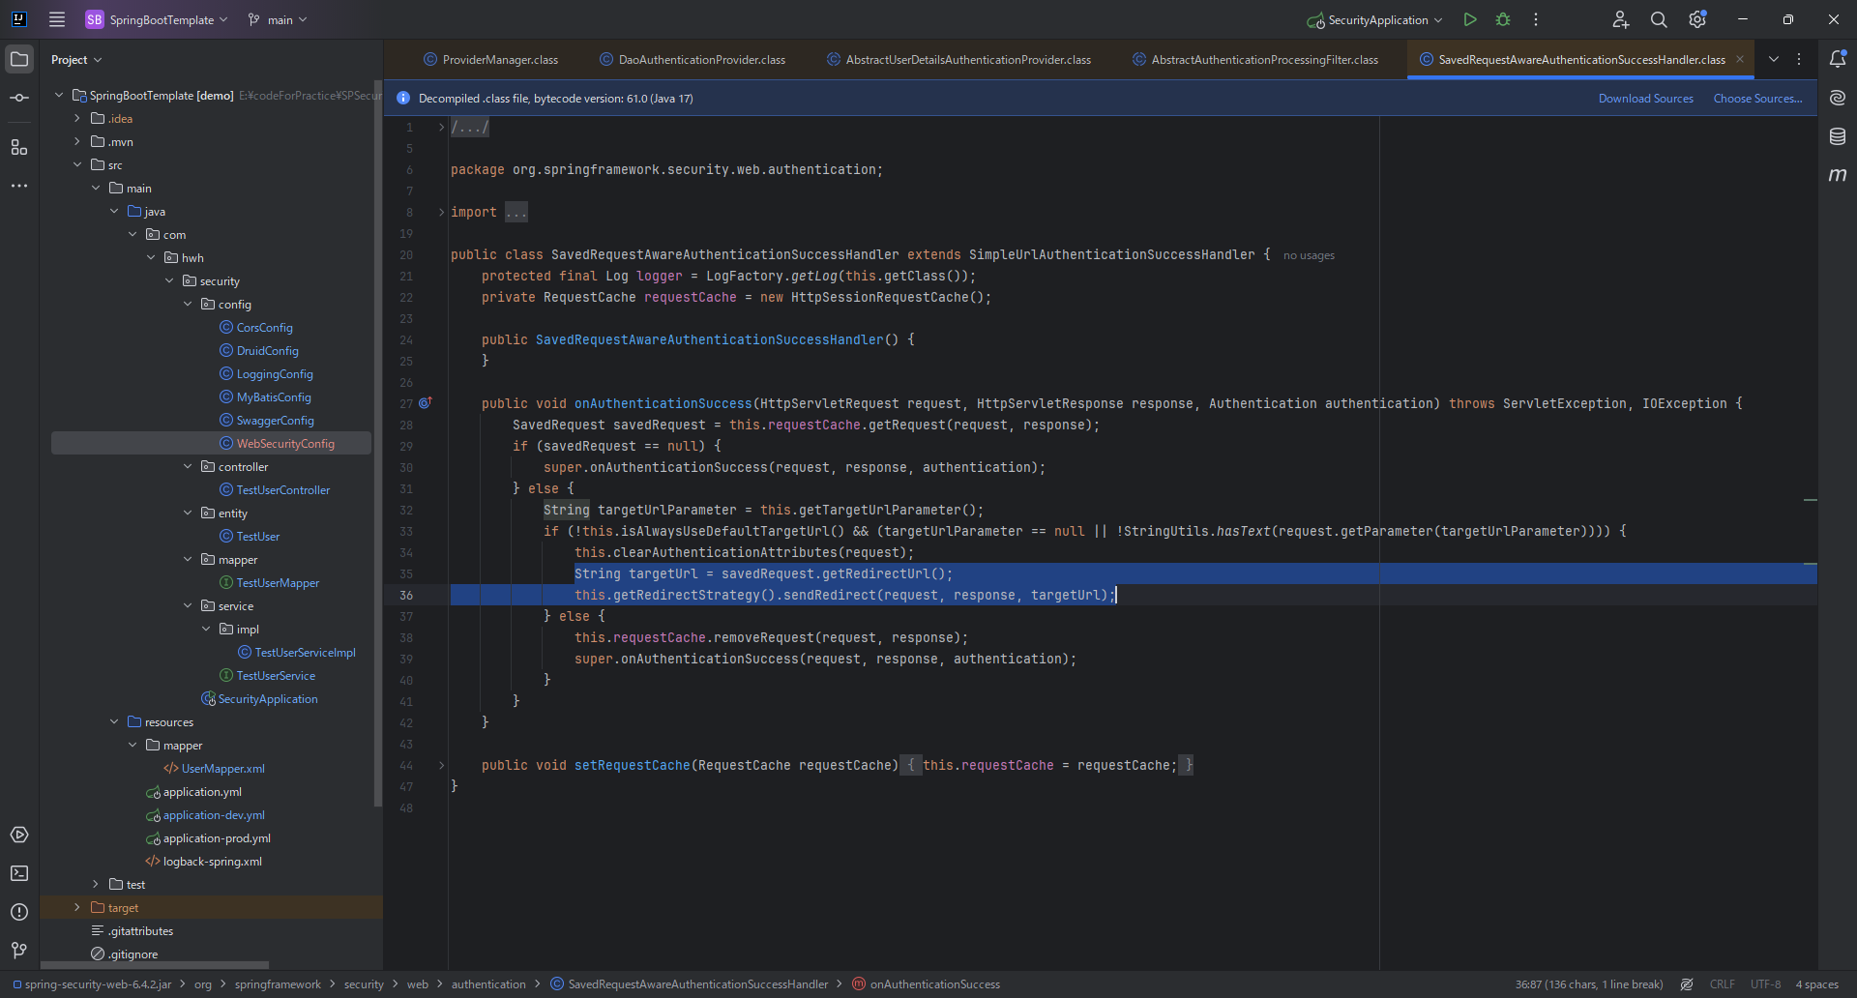Open Search Everywhere magnifier
1857x998 pixels.
[1659, 19]
